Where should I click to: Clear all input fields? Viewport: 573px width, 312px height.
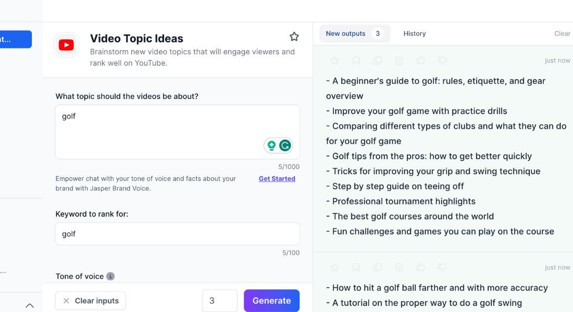tap(90, 301)
